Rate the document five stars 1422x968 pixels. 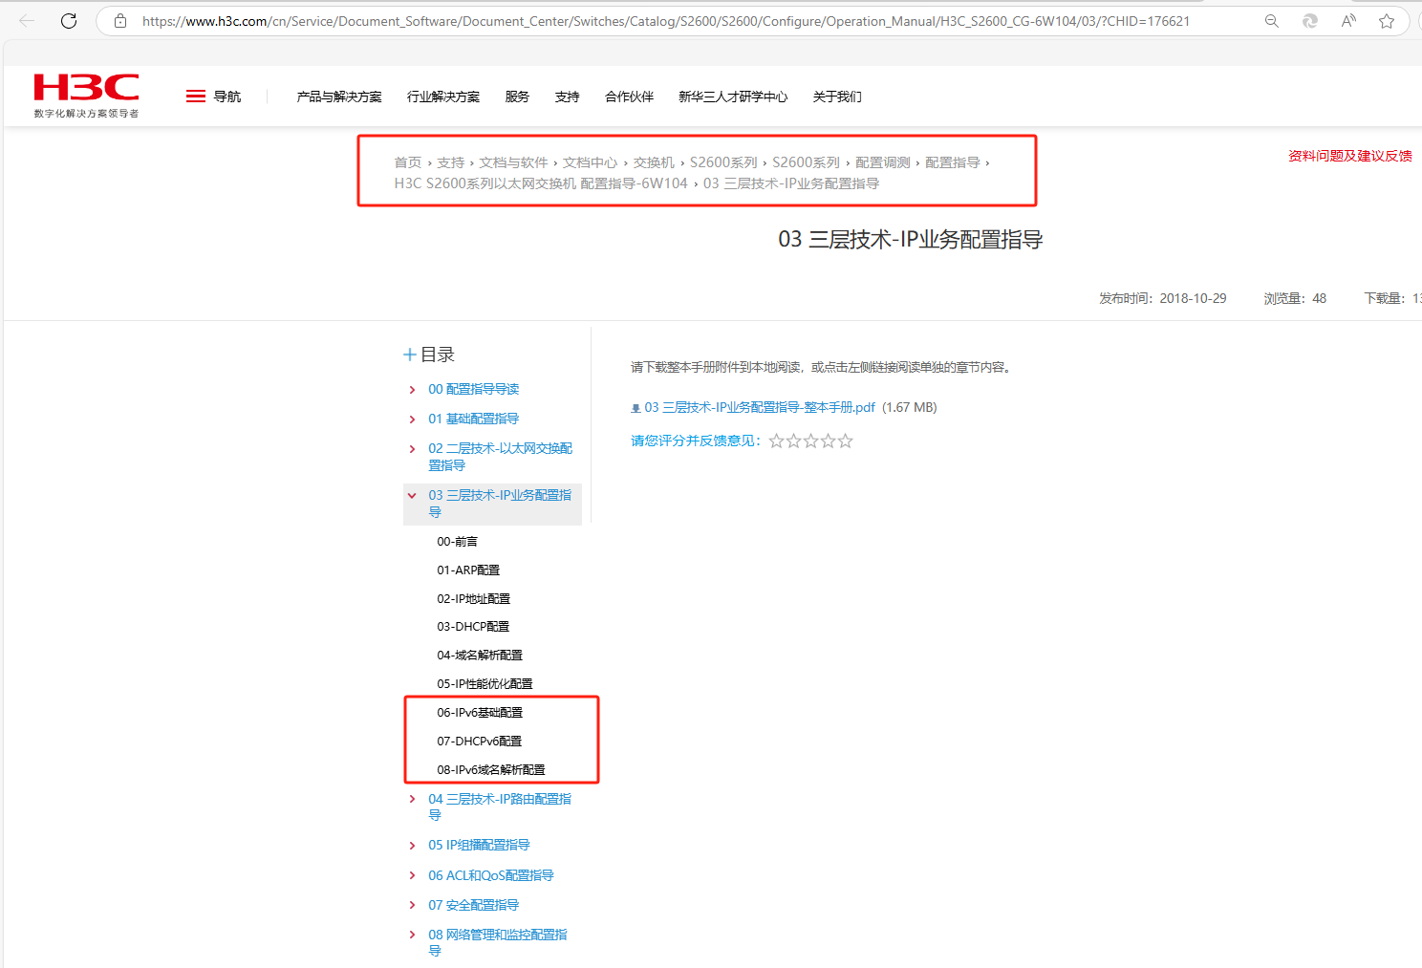[x=845, y=441]
